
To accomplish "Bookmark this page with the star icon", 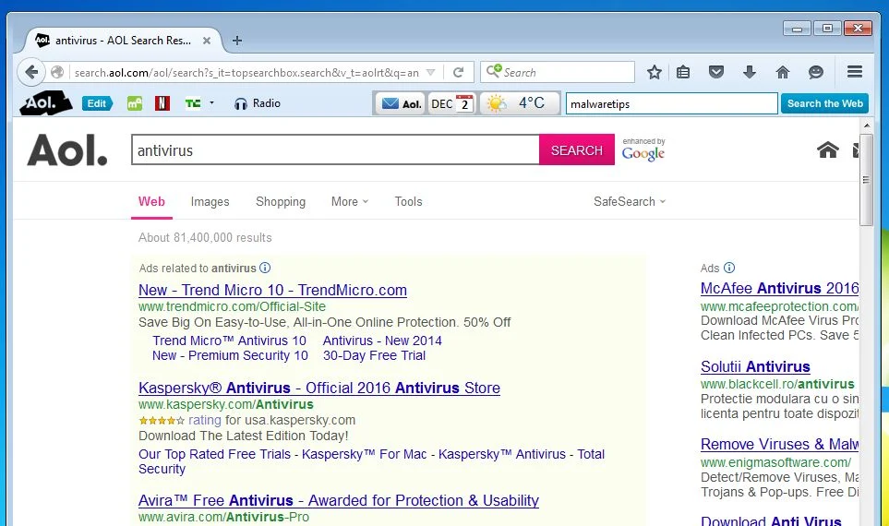I will 655,72.
